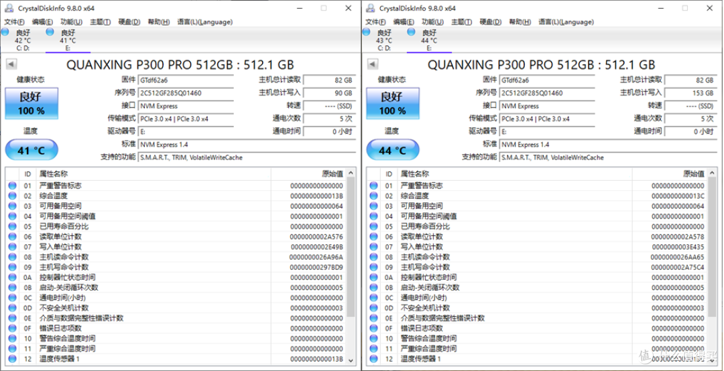Click 传输模式 PCIe 3.0 x4 field, left window
Screen dimensions: 724x371
point(186,119)
